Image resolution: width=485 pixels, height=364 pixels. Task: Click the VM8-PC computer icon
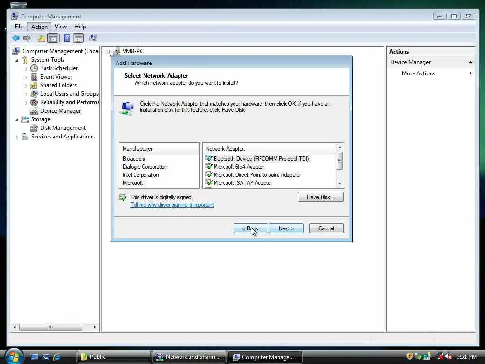pos(117,51)
